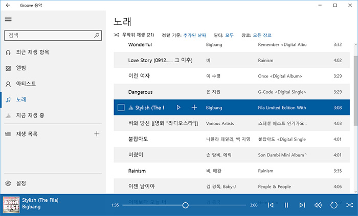This screenshot has width=358, height=216.
Task: Open 최근 재생 항목 (recent plays)
Action: coord(32,52)
